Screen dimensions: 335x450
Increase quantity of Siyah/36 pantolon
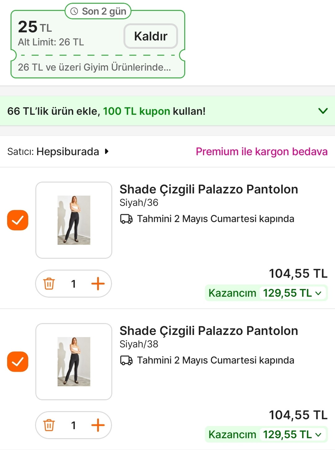click(x=98, y=284)
